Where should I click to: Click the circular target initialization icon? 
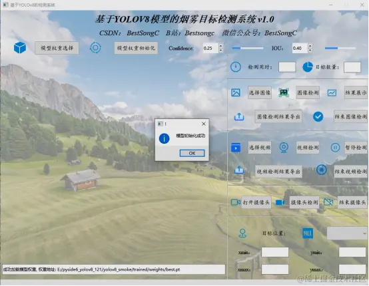(95, 48)
